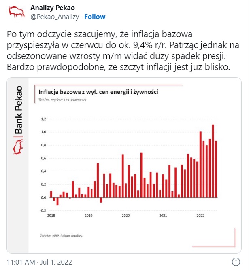Screen dimensions: 251x271
Task: Follow the Analizy Pekao account
Action: pos(95,17)
